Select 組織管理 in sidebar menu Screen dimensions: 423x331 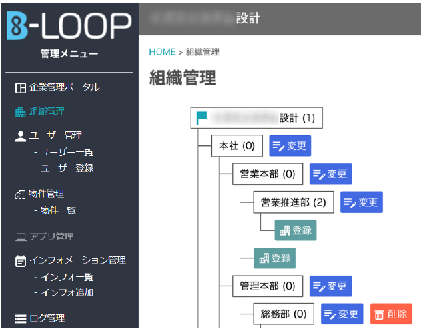(47, 111)
